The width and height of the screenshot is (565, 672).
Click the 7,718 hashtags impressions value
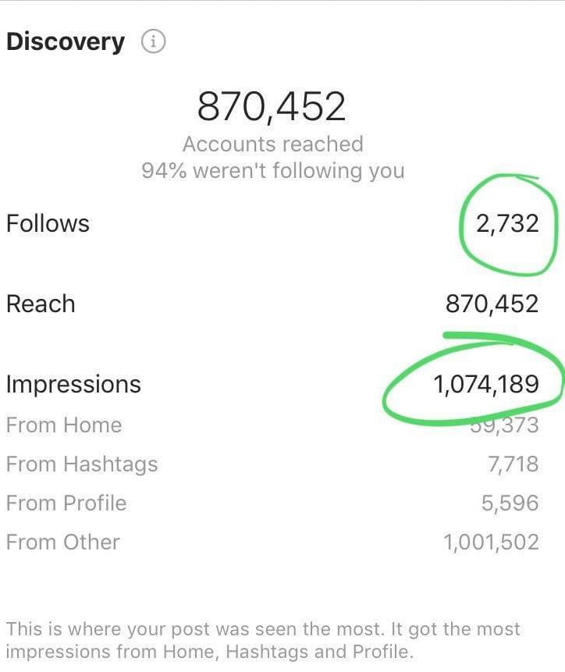click(x=513, y=464)
